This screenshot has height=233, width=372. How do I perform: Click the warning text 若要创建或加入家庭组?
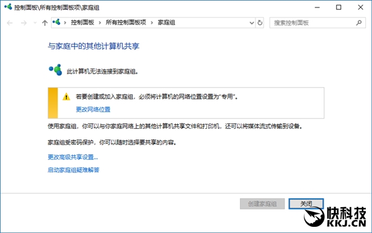[x=157, y=97]
